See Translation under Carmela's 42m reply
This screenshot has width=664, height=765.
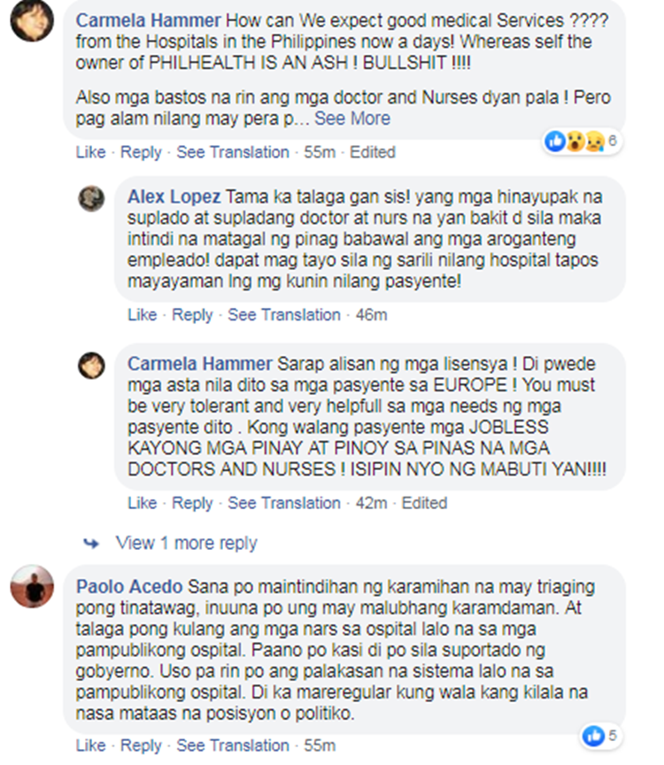pos(284,503)
